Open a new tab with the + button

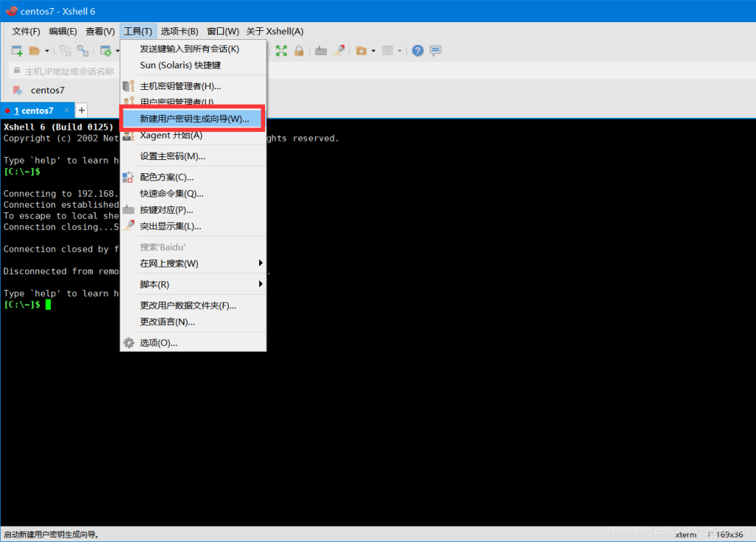(x=81, y=109)
